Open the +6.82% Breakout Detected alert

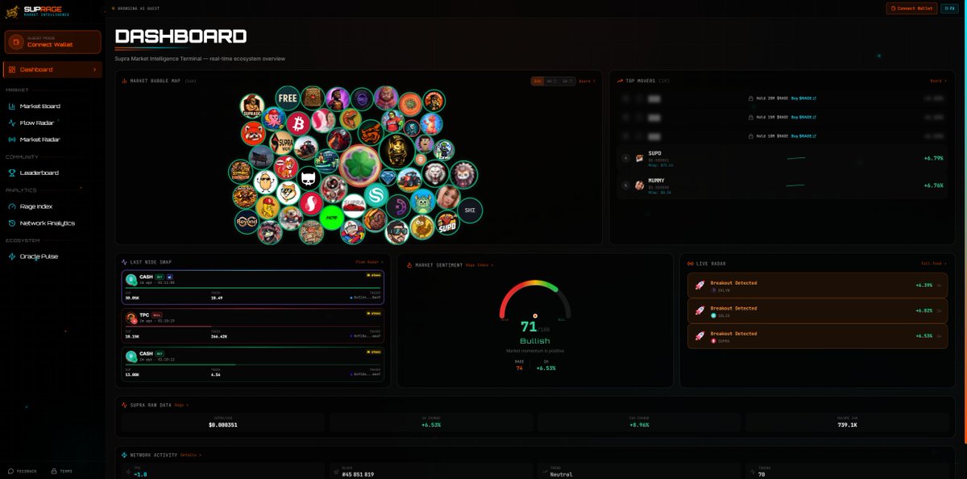[x=817, y=311]
